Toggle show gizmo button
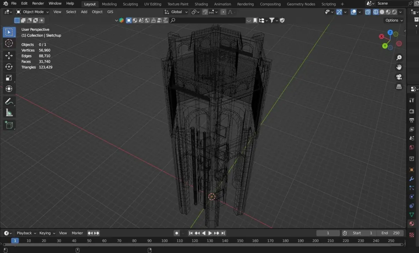The image size is (419, 253). (339, 12)
